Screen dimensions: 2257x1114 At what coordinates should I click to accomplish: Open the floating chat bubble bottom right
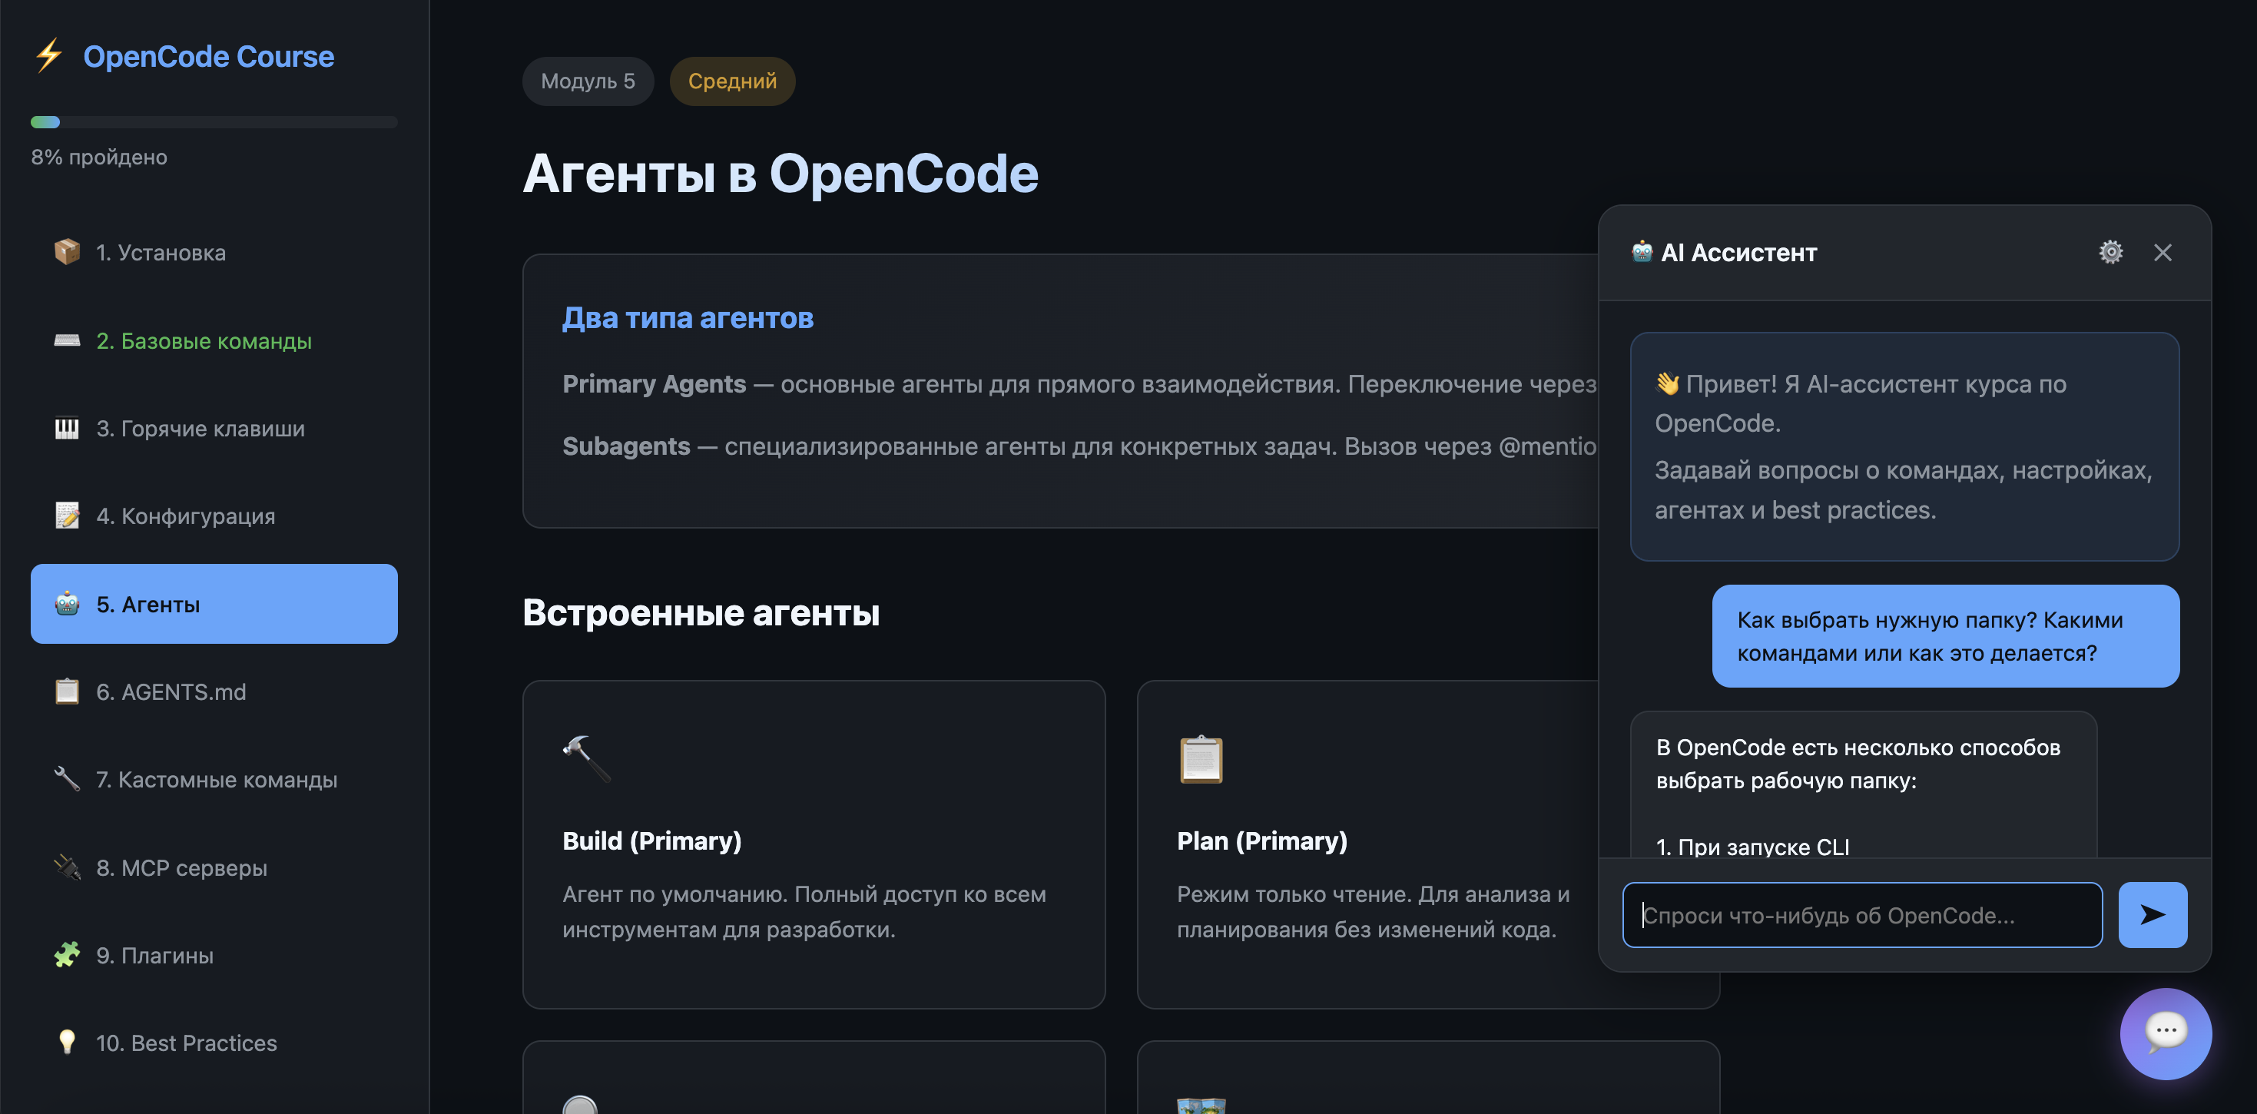tap(2165, 1033)
